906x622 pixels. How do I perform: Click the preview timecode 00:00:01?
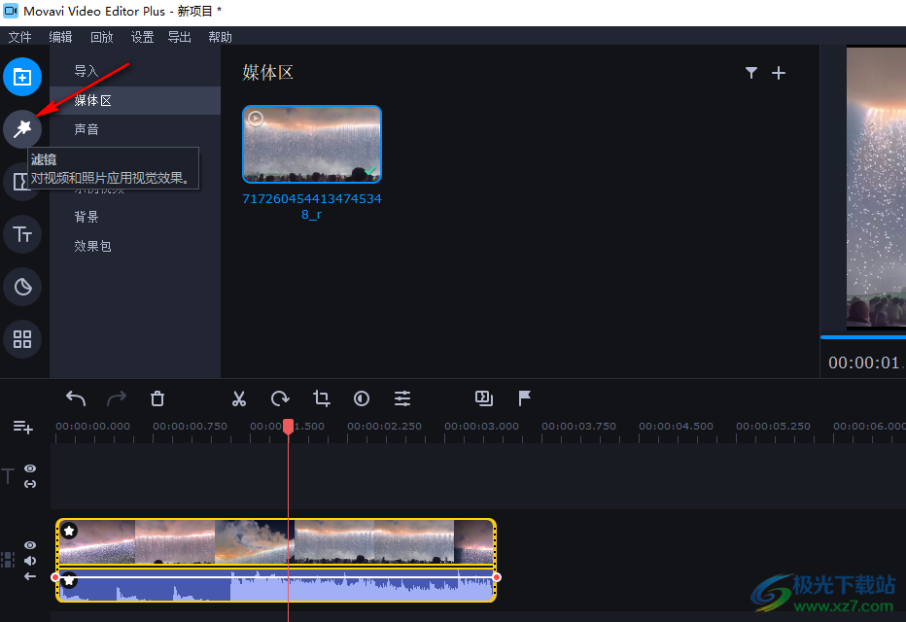coord(864,363)
